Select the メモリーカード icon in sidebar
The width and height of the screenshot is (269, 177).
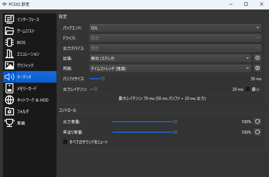(9, 88)
